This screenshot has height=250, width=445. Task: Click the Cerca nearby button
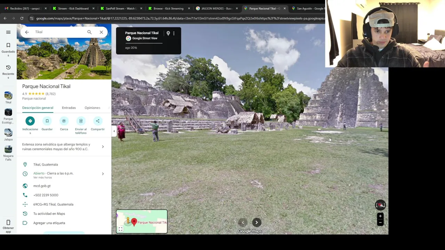[x=64, y=121]
